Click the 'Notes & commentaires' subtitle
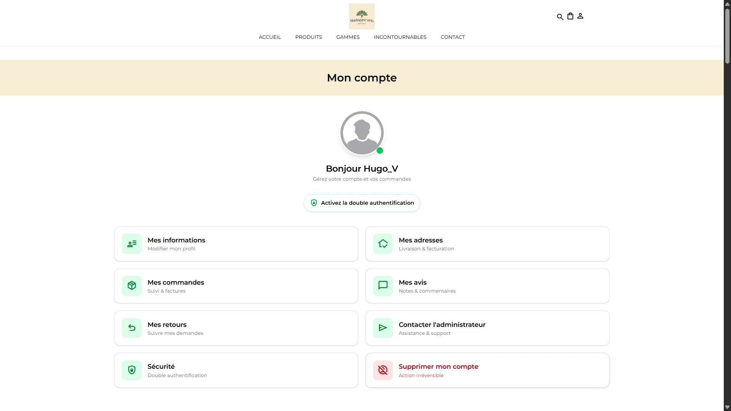The height and width of the screenshot is (411, 731). point(427,291)
